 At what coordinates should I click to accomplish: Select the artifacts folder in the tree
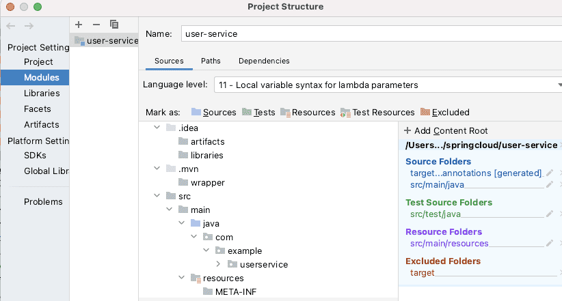(x=201, y=142)
